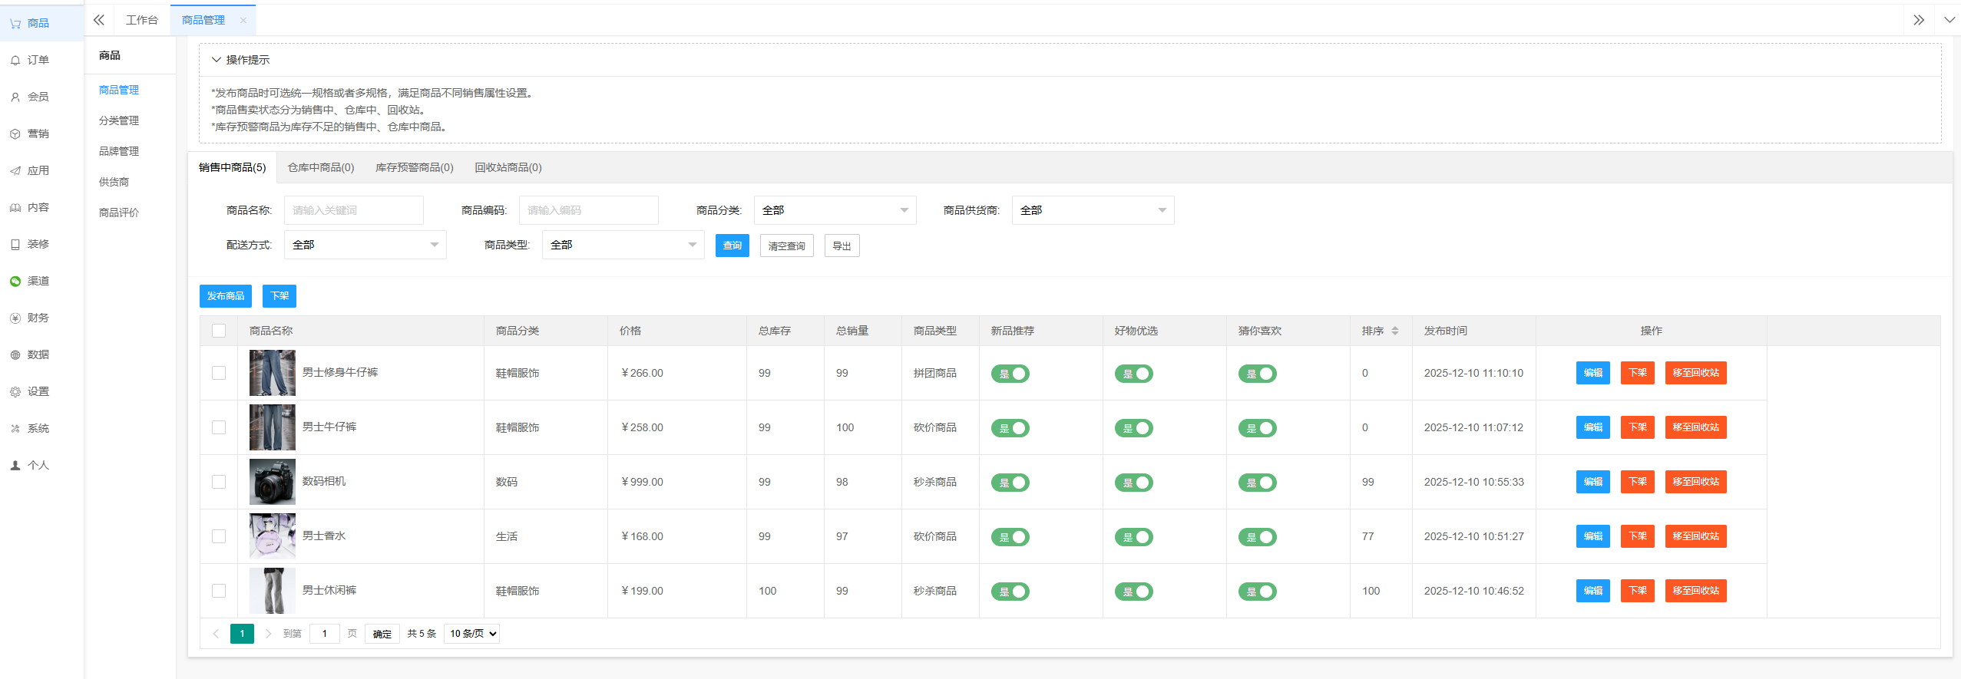Click the shopping cart 商品 sidebar icon
The image size is (1961, 679).
15,24
